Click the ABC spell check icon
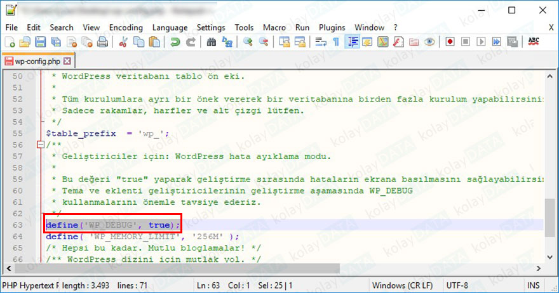The image size is (559, 293). pos(534,42)
